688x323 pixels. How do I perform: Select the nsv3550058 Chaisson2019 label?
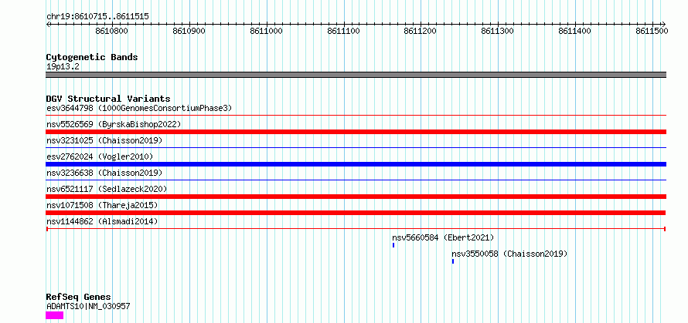(510, 254)
